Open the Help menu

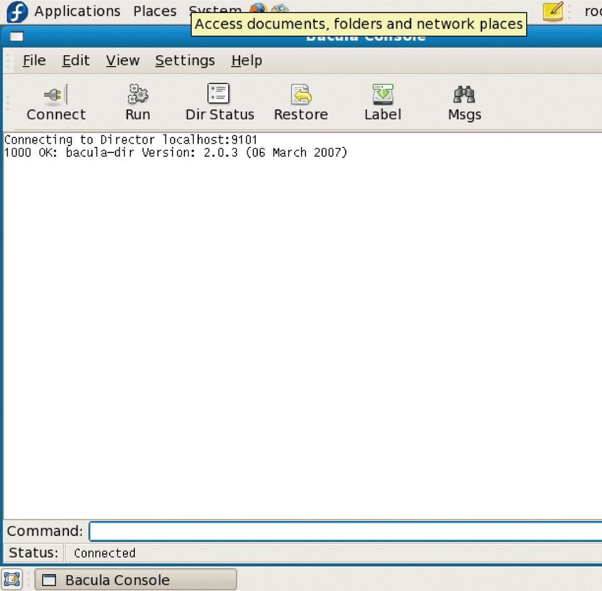(247, 61)
